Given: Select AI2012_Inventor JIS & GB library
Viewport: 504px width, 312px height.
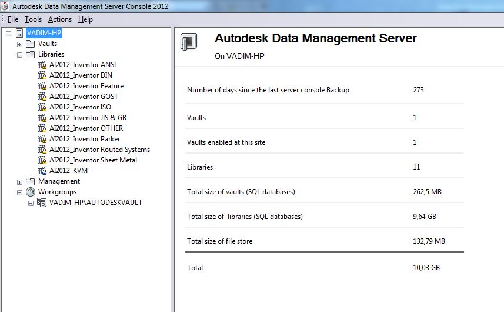Looking at the screenshot, I should 88,118.
